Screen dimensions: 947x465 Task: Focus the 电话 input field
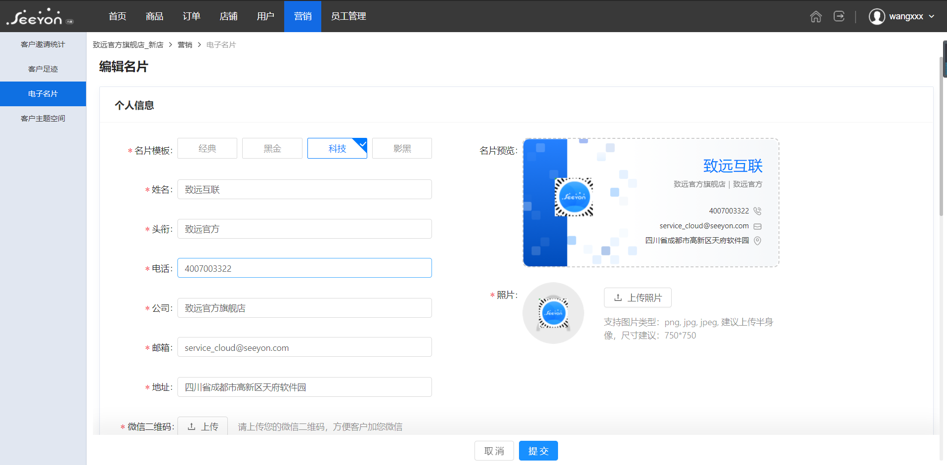[x=304, y=268]
